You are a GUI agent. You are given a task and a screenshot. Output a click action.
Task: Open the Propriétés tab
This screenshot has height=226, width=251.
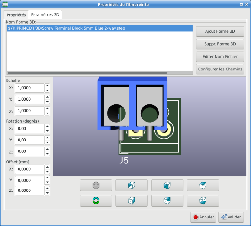pyautogui.click(x=16, y=15)
